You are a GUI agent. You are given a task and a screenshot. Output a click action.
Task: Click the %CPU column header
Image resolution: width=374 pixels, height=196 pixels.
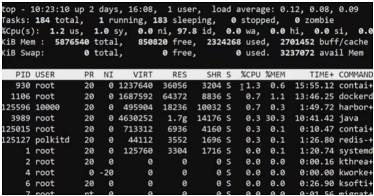[x=251, y=74]
